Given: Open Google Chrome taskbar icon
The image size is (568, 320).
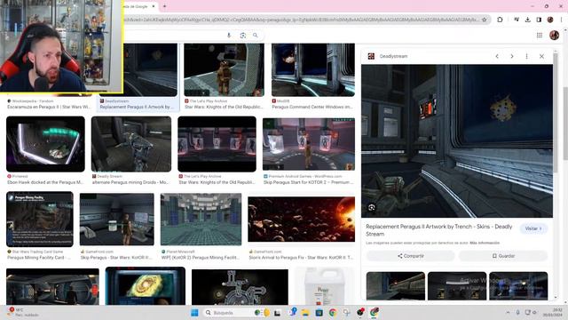Looking at the screenshot, I should click(x=333, y=312).
